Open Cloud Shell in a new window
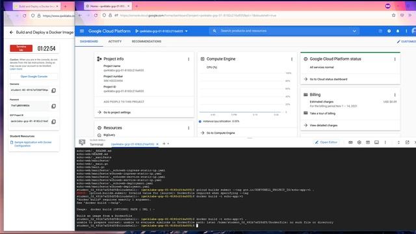416x234 pixels. [408, 142]
